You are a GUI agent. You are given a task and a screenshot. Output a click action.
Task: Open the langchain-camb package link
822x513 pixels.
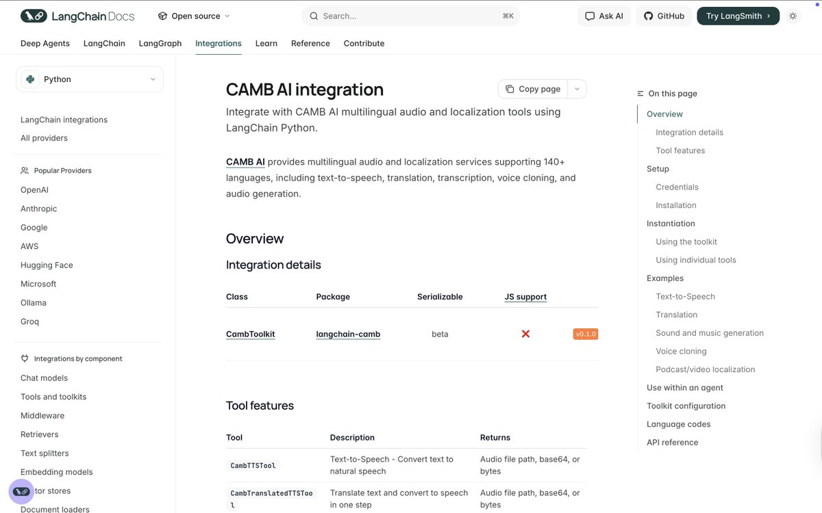pos(348,334)
